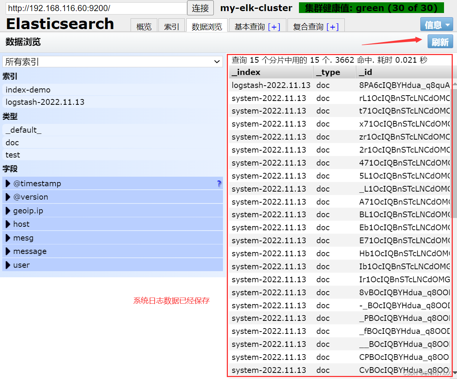This screenshot has height=379, width=457.
Task: Sort by the _id column header
Action: 404,72
